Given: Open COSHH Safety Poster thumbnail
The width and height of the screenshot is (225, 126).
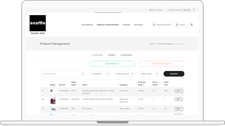Looking at the screenshot, I should pyautogui.click(x=53, y=101).
